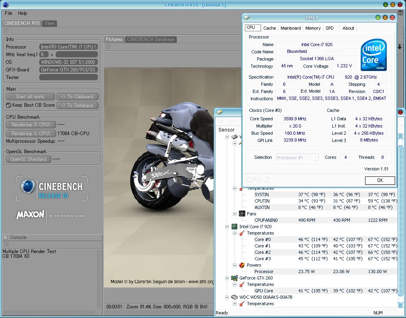Collapse the Powers group under Intel Core i7
Viewport: 406px width, 318px height.
click(235, 265)
